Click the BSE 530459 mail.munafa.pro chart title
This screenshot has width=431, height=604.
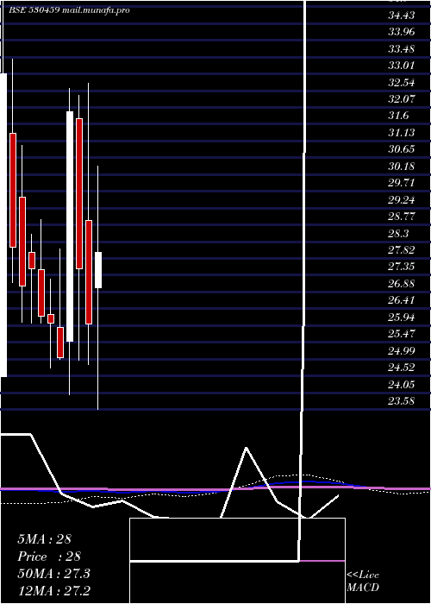click(70, 10)
